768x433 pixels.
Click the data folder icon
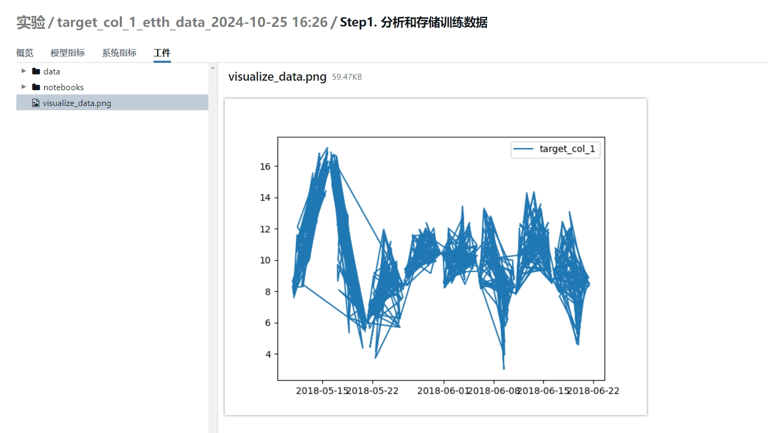tap(36, 71)
